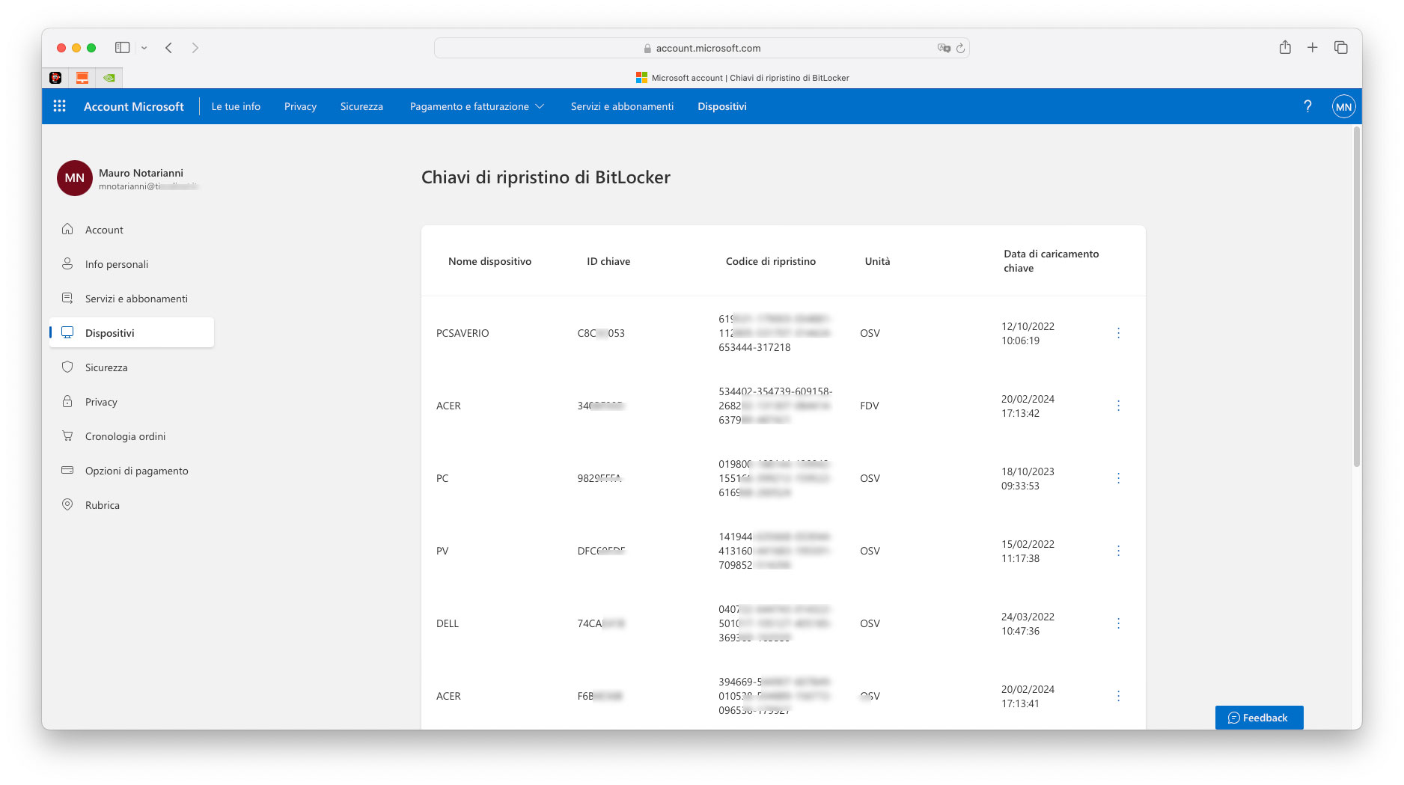Click the Feedback button

pyautogui.click(x=1259, y=717)
